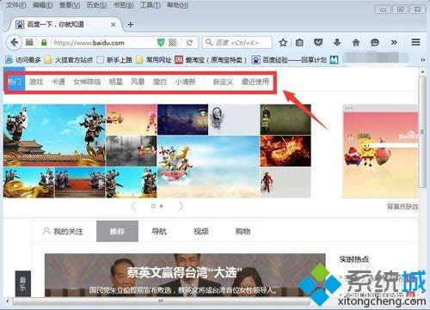This screenshot has height=310, width=430.
Task: Click the baidu.com address bar
Action: click(103, 43)
